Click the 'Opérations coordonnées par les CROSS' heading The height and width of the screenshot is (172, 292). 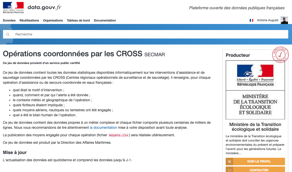[x=73, y=54]
